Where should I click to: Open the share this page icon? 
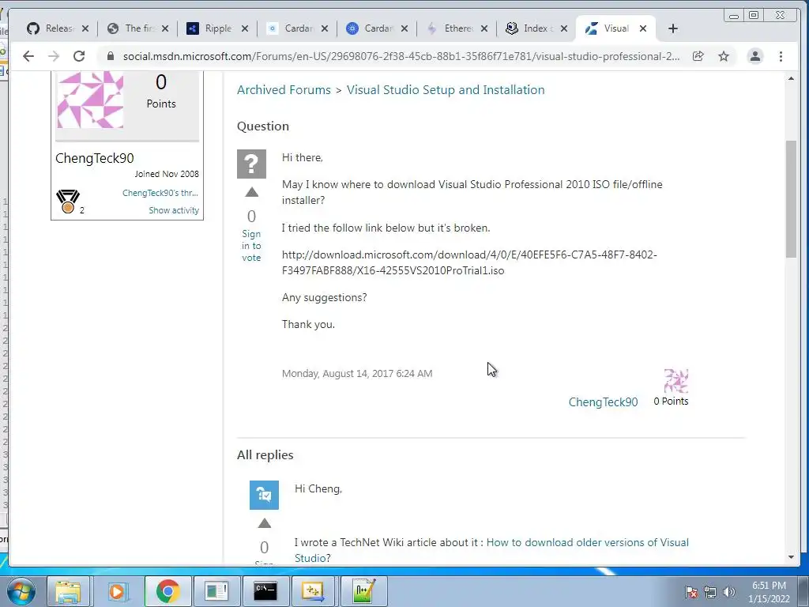(698, 56)
